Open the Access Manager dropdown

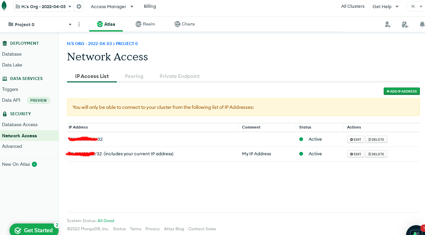pos(112,6)
